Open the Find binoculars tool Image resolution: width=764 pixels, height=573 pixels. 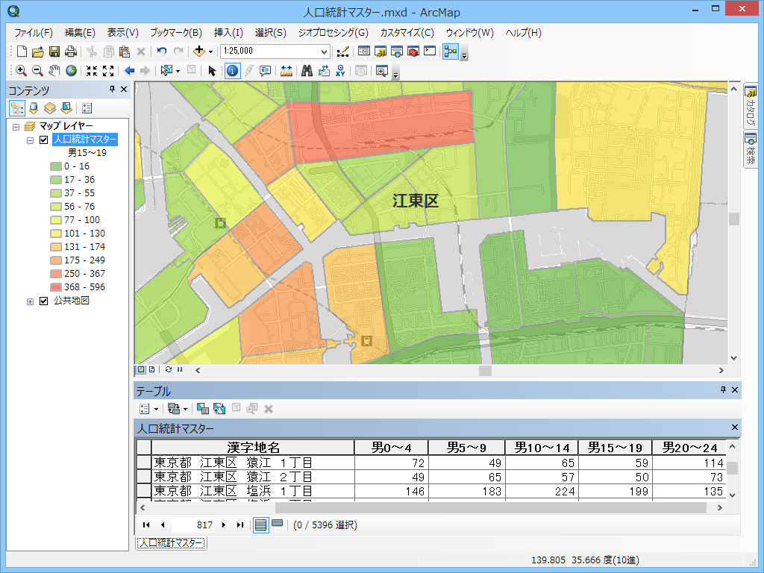click(x=307, y=71)
